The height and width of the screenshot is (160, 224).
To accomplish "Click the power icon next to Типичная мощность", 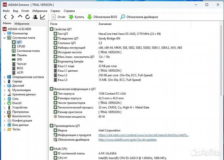I will click(x=55, y=116).
